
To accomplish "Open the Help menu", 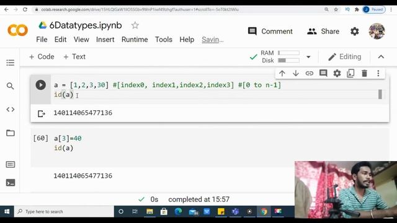I will point(187,40).
